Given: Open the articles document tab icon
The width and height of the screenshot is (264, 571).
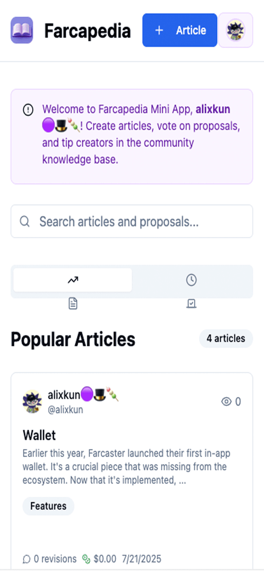Looking at the screenshot, I should [73, 303].
